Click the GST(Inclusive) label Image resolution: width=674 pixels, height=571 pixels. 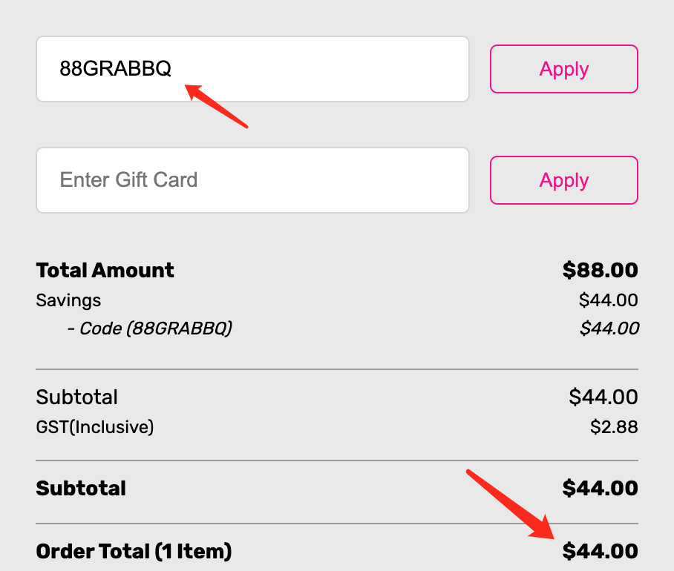click(x=94, y=427)
